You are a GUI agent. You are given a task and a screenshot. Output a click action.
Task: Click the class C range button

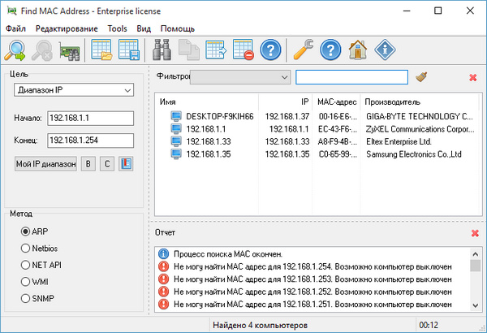(x=106, y=164)
